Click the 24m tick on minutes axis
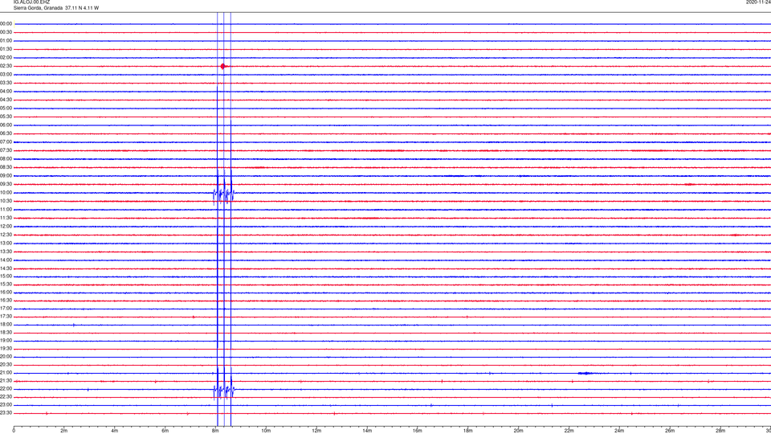 (x=619, y=431)
